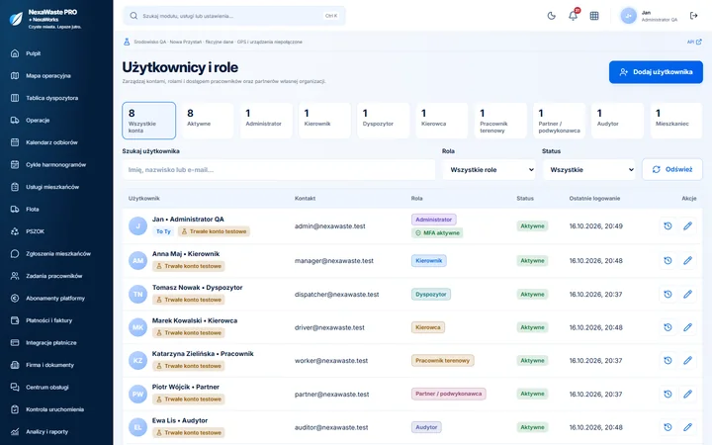Open Flota in the sidebar
This screenshot has height=445, width=712.
(x=56, y=210)
